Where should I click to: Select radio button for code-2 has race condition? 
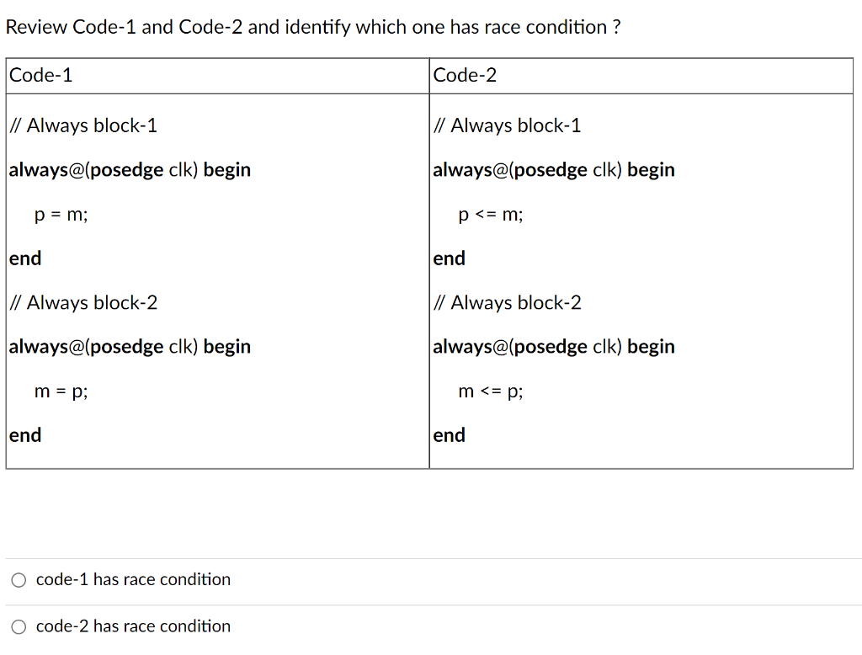point(18,626)
